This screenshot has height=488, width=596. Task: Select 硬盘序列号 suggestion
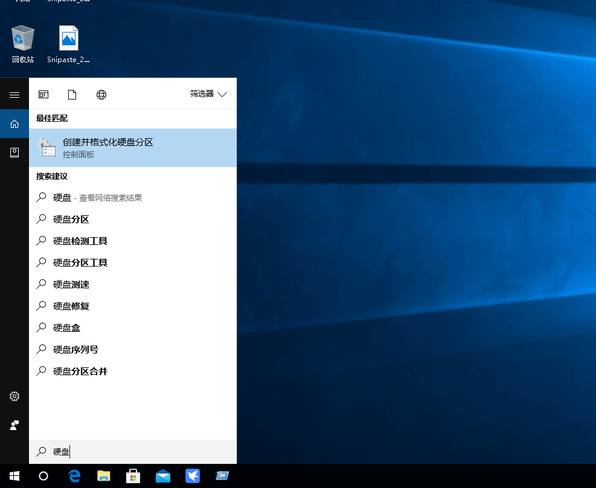point(75,350)
